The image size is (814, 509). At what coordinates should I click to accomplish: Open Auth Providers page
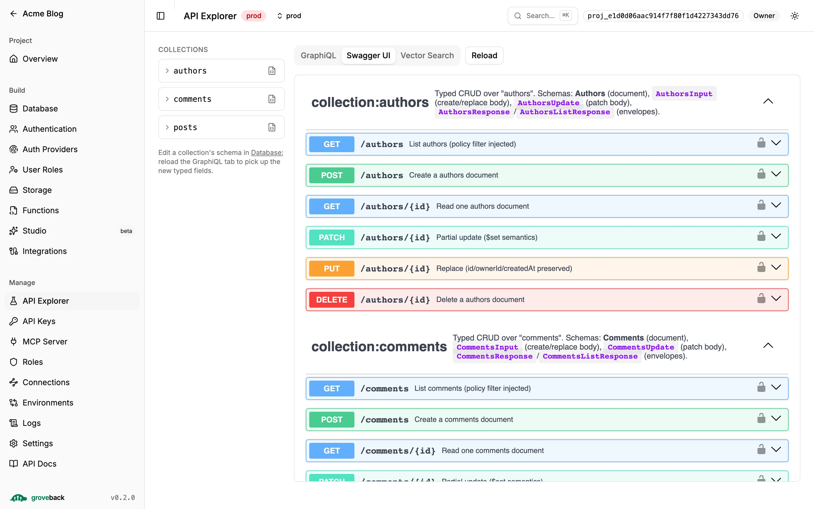tap(72, 150)
